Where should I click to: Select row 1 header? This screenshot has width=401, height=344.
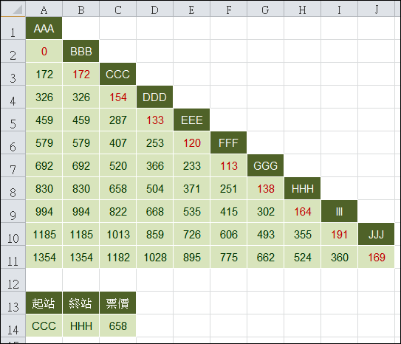(13, 28)
